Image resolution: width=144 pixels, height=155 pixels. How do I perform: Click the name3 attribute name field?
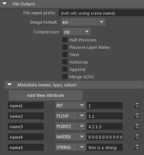coord(26,126)
